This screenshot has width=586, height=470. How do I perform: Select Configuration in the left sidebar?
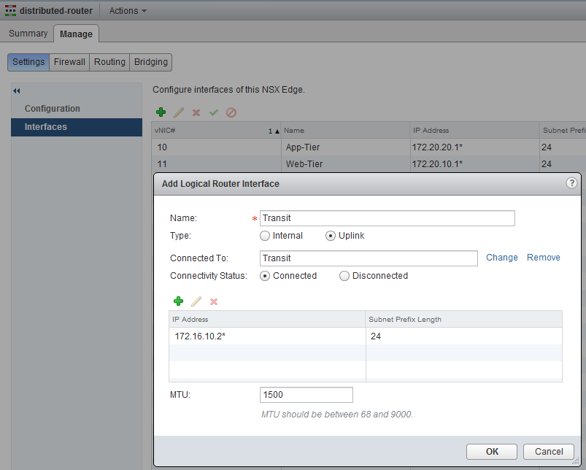pos(53,109)
